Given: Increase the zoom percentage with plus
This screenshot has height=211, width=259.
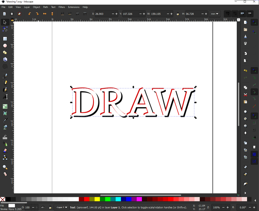Looking at the screenshot, I should (x=227, y=207).
